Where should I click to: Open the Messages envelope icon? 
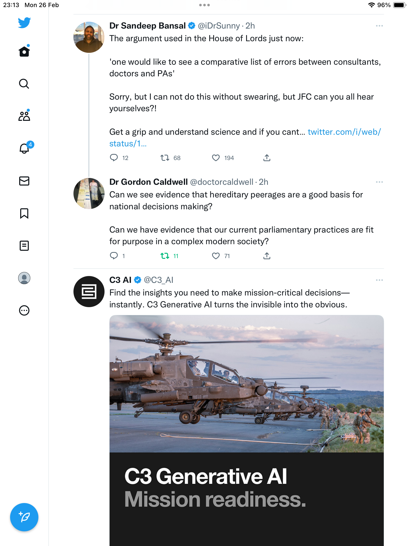(x=24, y=181)
